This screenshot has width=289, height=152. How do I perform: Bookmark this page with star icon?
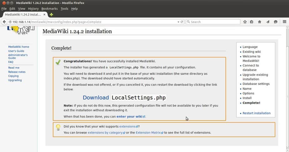[x=245, y=22]
